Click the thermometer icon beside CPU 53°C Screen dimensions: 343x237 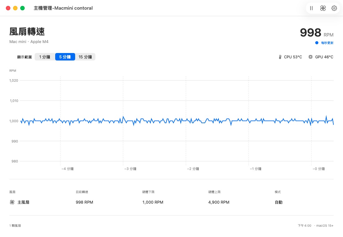click(x=280, y=57)
